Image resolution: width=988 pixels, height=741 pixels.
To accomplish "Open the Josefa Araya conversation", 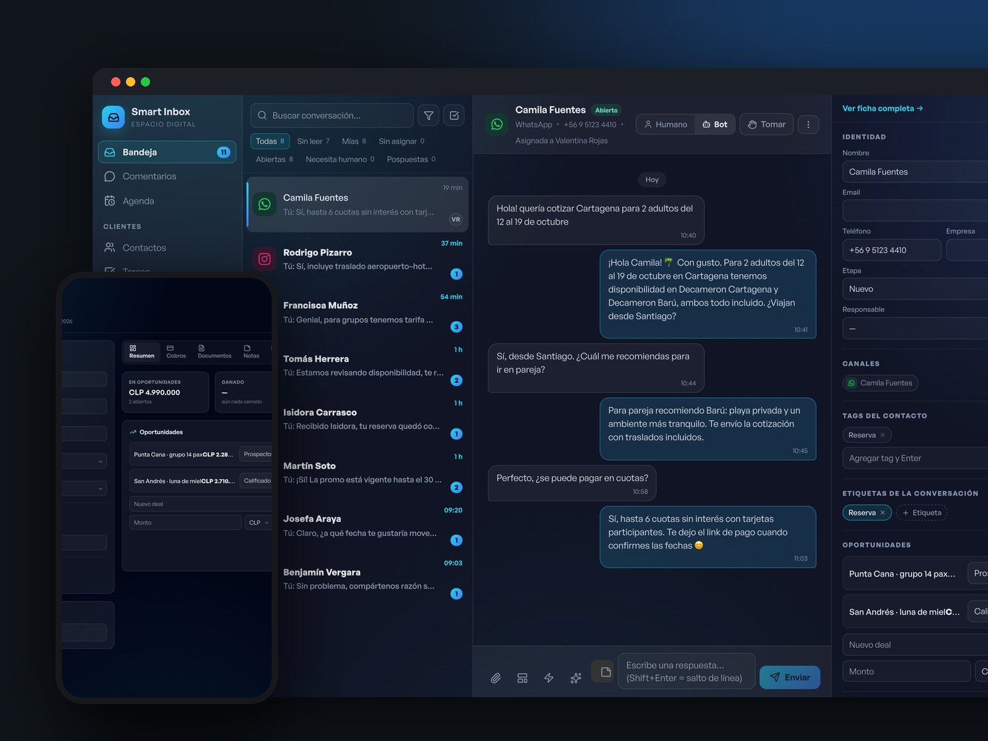I will click(358, 525).
